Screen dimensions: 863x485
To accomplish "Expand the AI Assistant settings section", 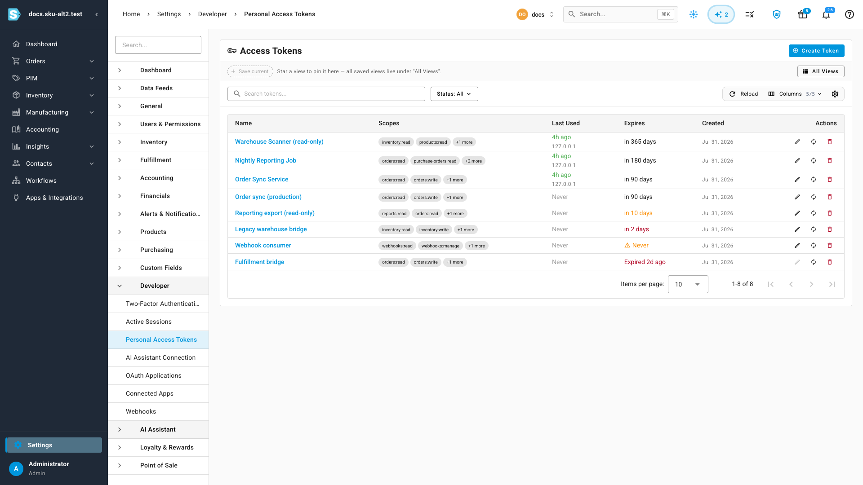I will coord(158,429).
